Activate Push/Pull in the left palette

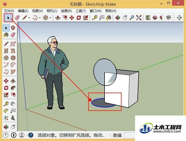tap(13, 81)
